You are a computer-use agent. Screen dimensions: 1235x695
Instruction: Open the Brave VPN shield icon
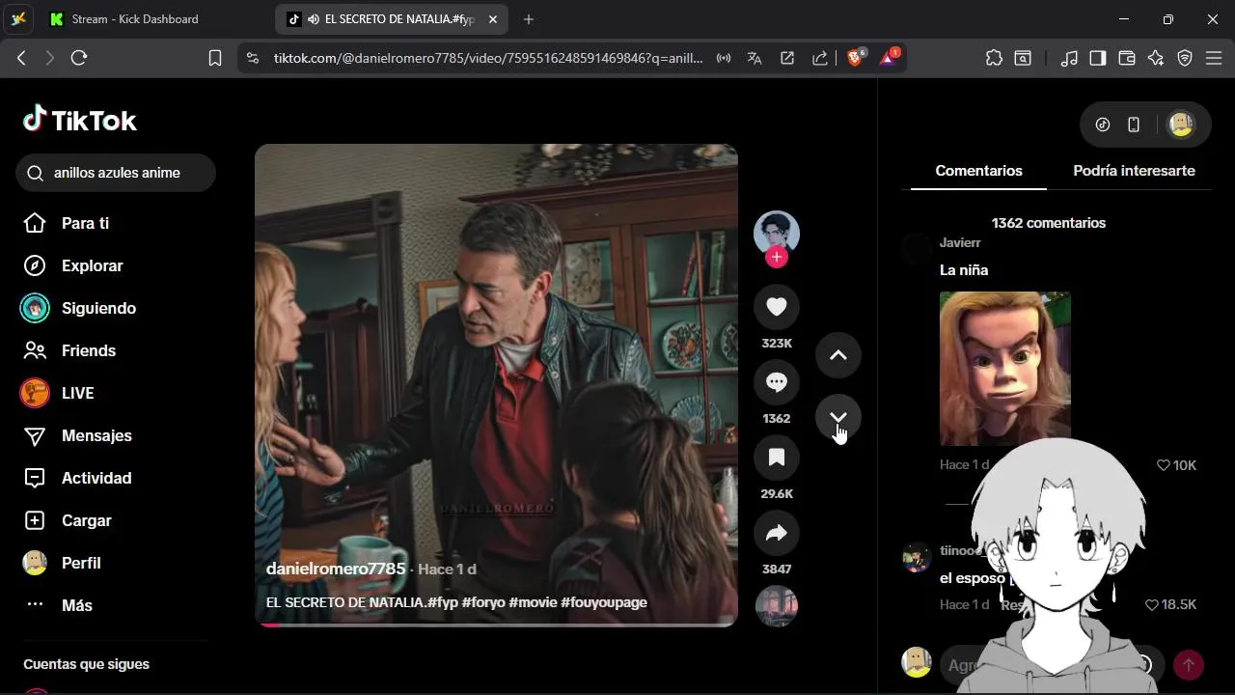point(1185,58)
